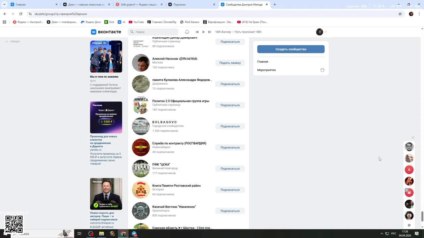The width and height of the screenshot is (424, 238).
Task: Open ПФК ЦСКА group avatar
Action: [141, 169]
